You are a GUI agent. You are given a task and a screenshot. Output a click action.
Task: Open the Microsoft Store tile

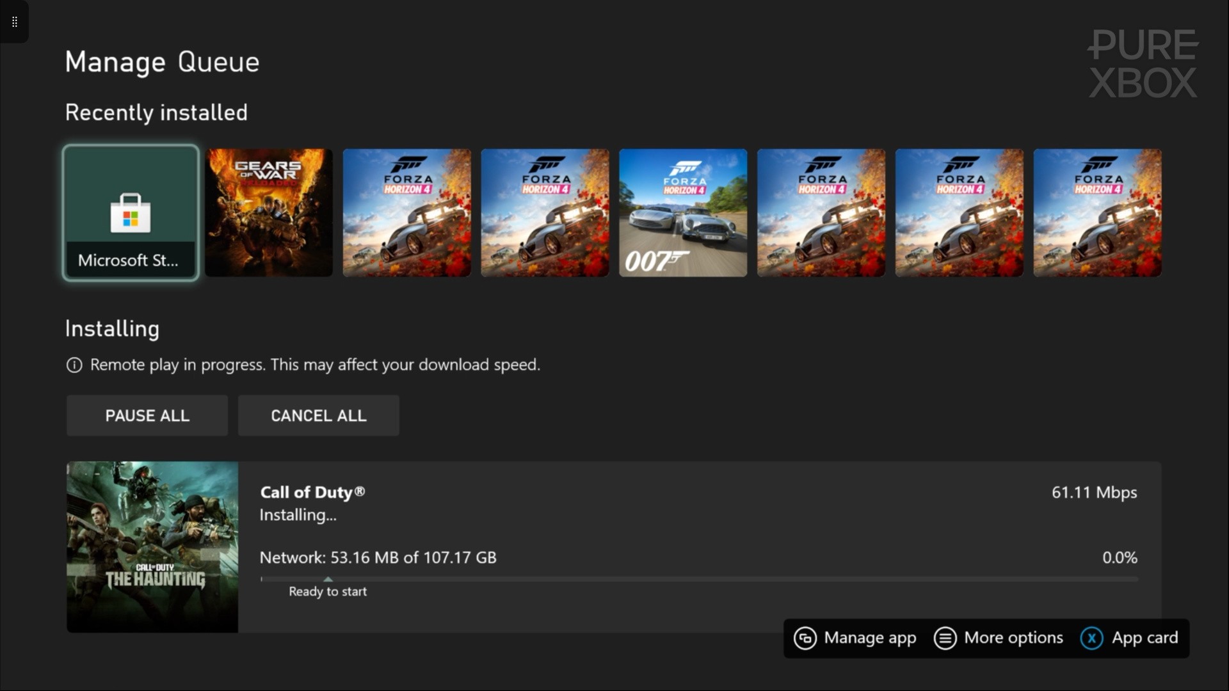(x=131, y=213)
